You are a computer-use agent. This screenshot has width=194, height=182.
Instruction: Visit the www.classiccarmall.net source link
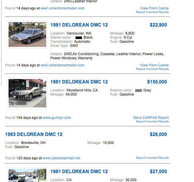tap(61, 158)
